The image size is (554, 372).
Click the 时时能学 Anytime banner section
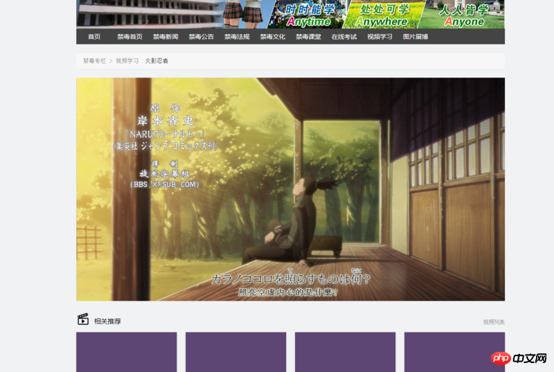point(308,15)
